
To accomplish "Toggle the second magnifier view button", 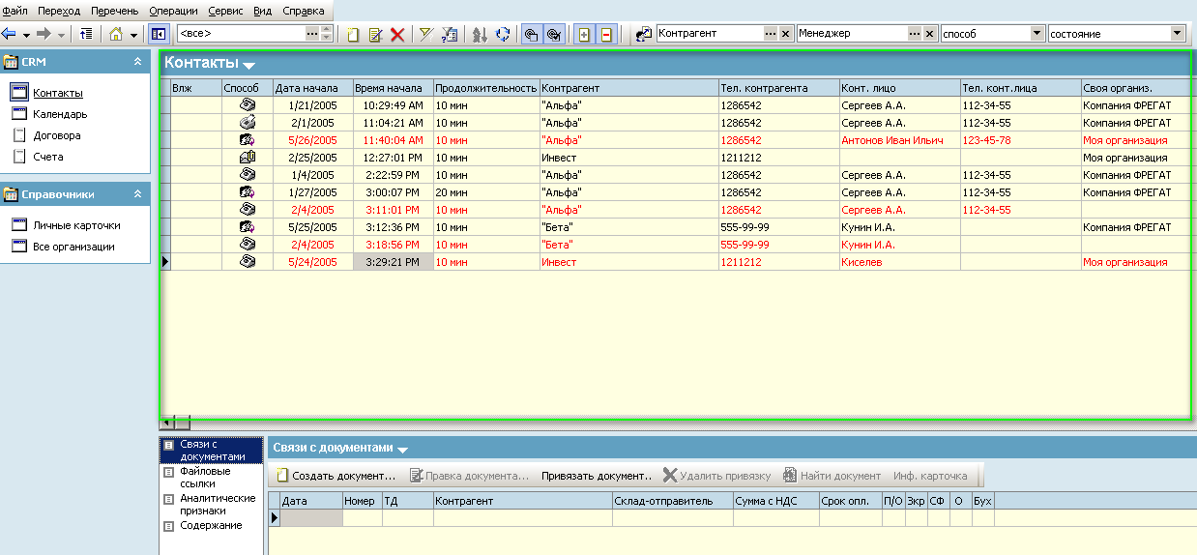I will pos(554,35).
